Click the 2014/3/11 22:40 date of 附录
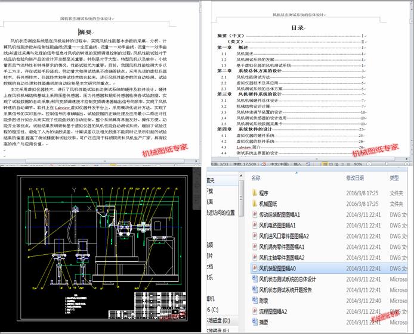 (363, 301)
